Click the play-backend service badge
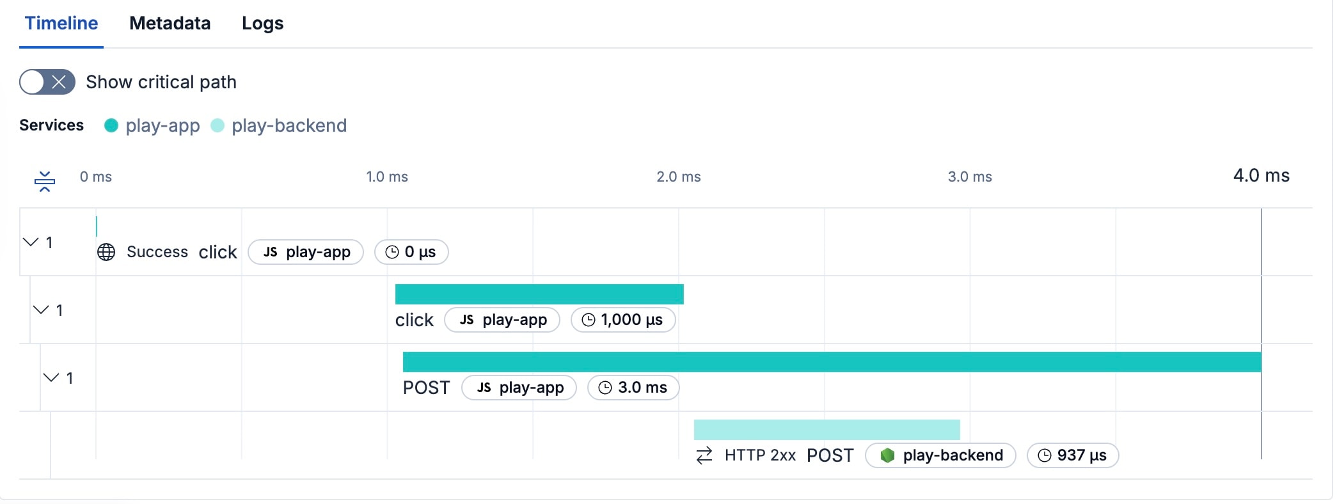This screenshot has height=504, width=1337. 940,455
